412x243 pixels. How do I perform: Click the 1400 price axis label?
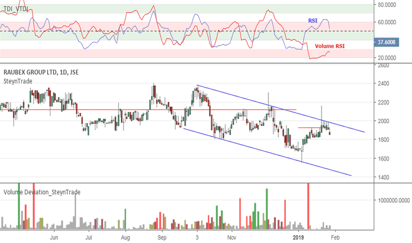coord(383,177)
